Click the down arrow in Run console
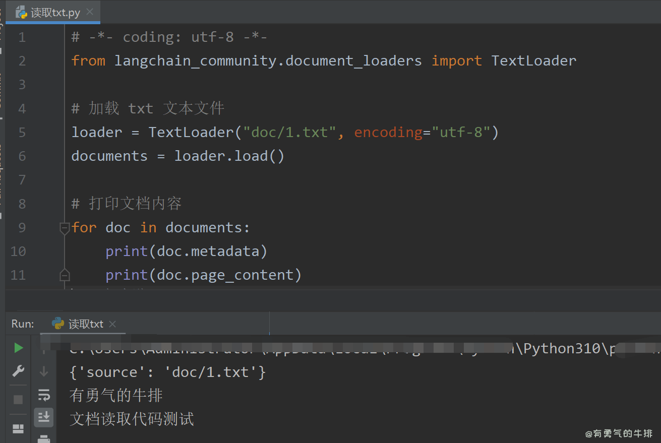The image size is (661, 443). point(44,372)
